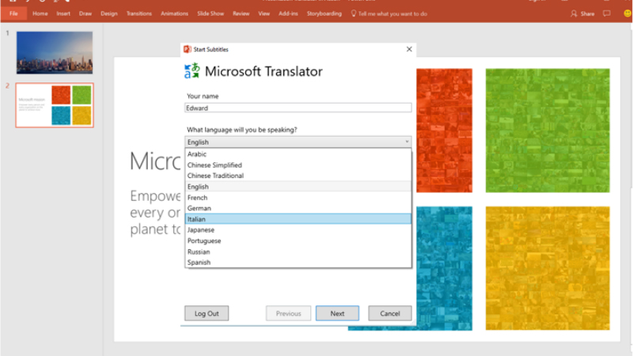Select German in the language list
Viewport: 633px width, 356px height.
298,208
